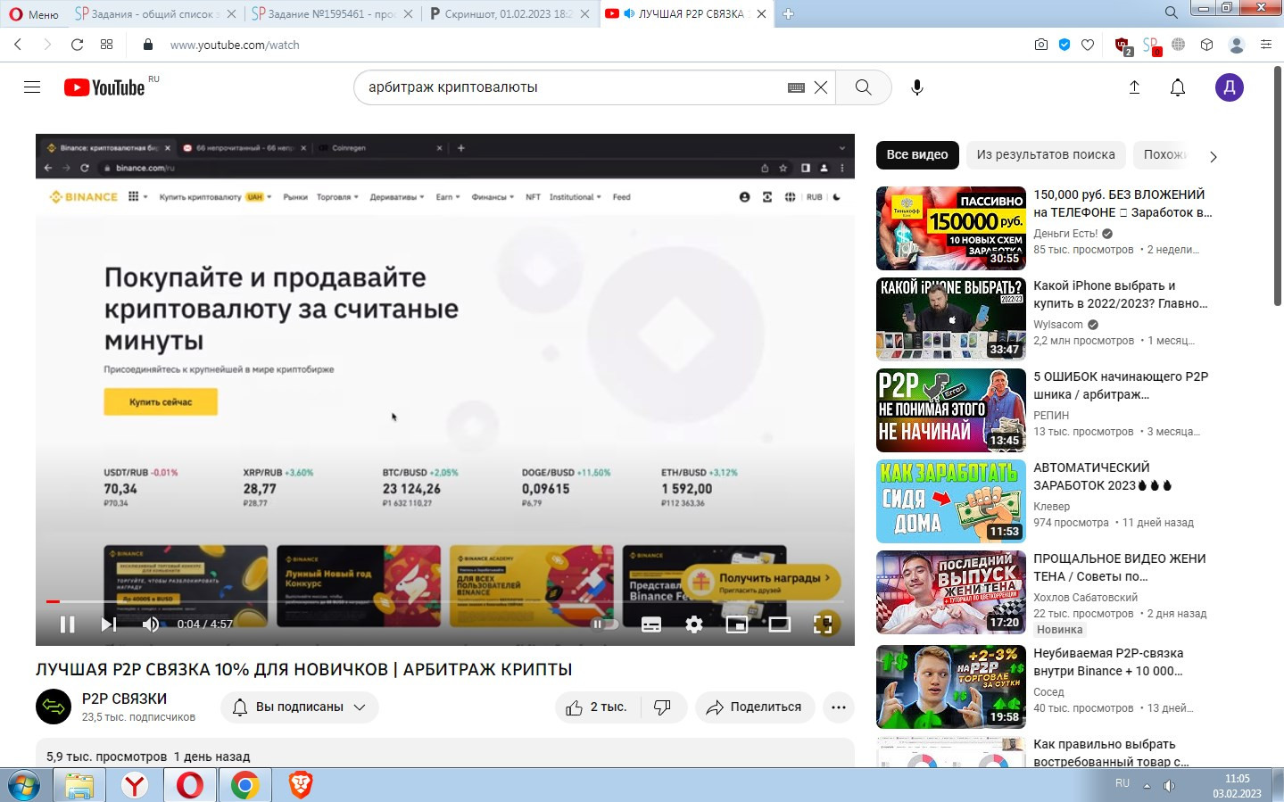Open the taskbar volume speaker icon
1284x802 pixels.
coord(1169,786)
